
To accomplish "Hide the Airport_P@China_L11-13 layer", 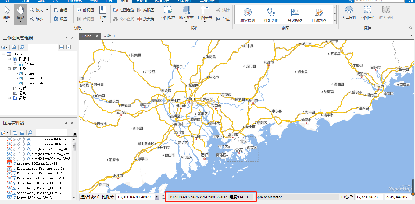I will pyautogui.click(x=9, y=164).
